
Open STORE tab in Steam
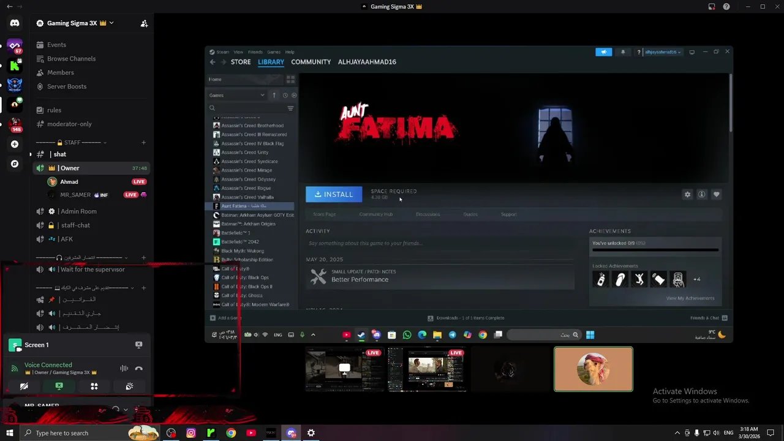click(241, 62)
